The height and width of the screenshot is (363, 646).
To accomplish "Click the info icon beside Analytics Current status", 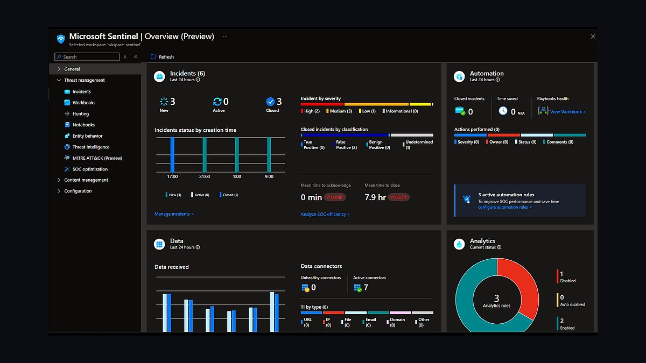I will (499, 247).
